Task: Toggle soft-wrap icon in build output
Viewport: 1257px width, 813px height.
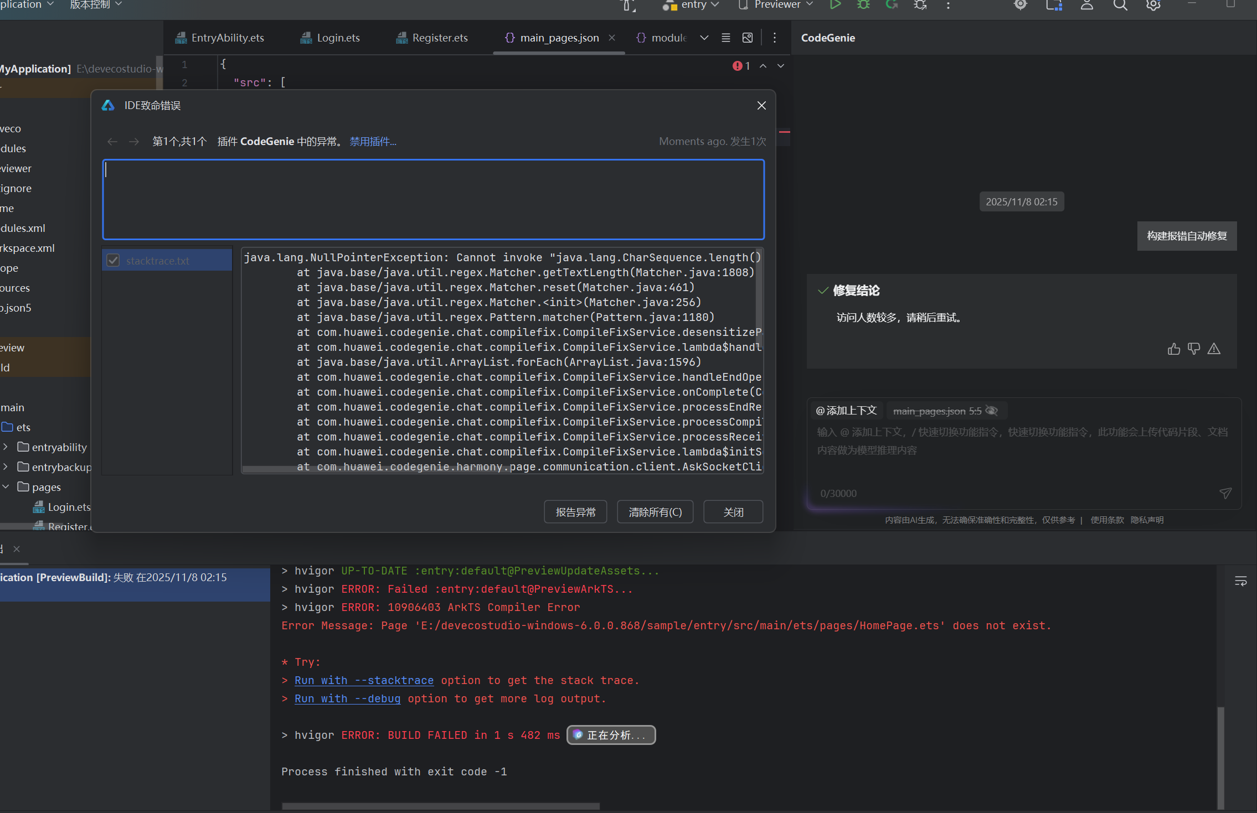Action: (x=1240, y=581)
